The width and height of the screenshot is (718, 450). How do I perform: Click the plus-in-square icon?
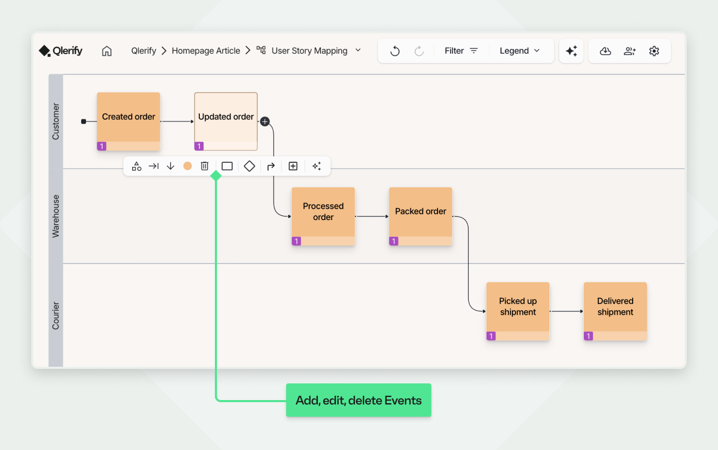pos(293,166)
